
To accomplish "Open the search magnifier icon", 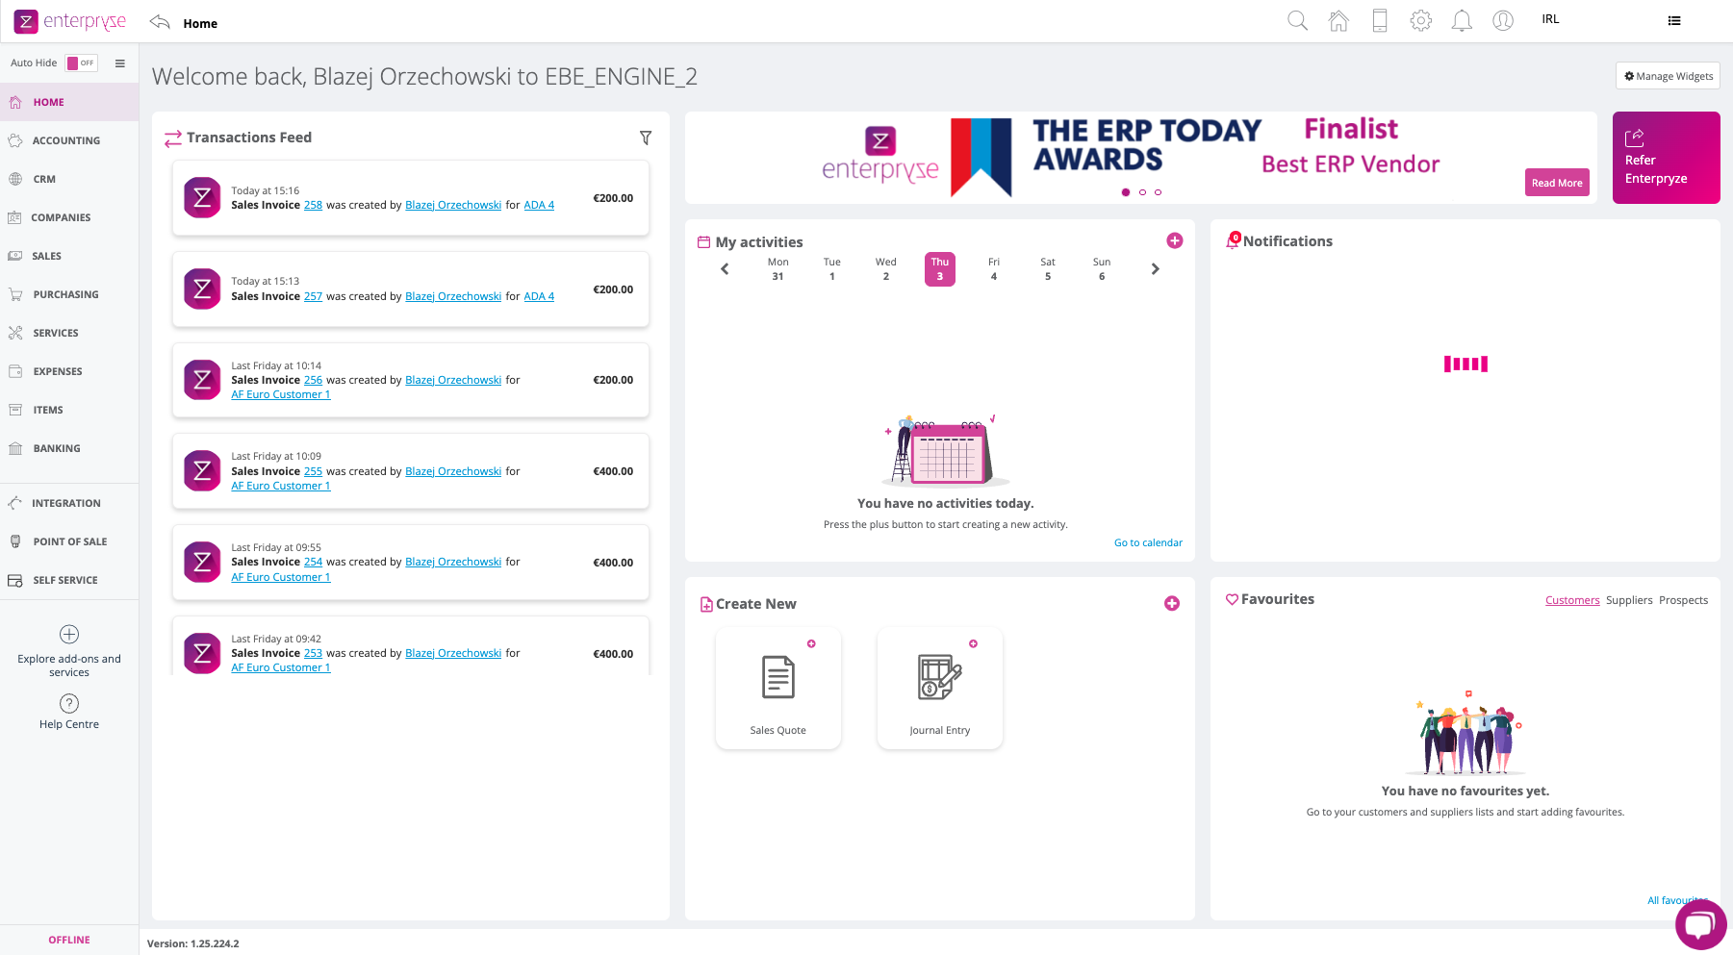I will click(x=1297, y=20).
